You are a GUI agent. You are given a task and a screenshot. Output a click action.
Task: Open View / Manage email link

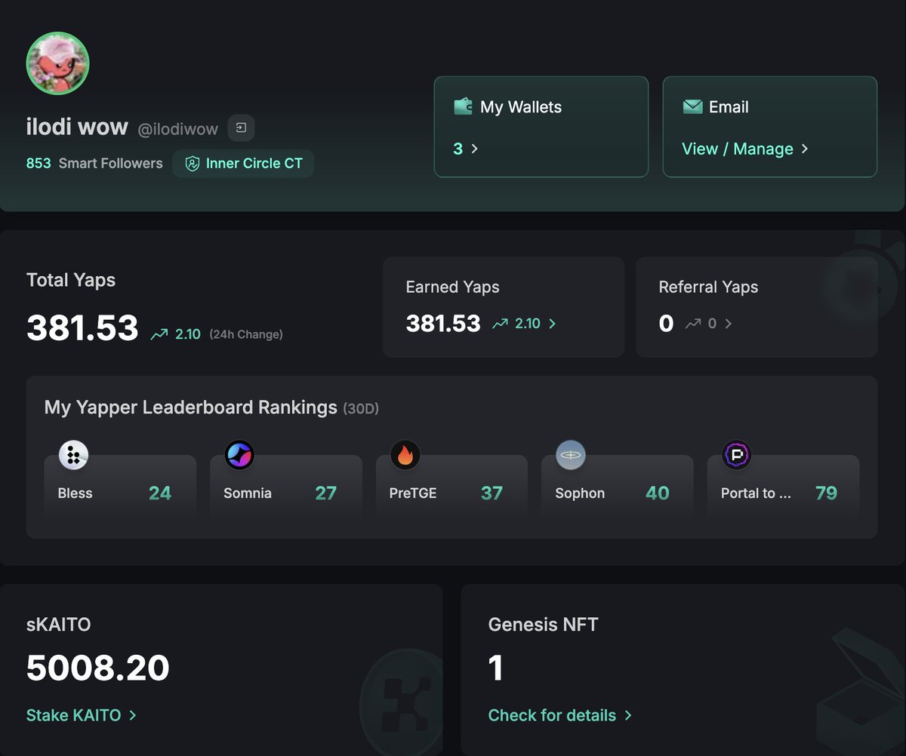[x=738, y=149]
